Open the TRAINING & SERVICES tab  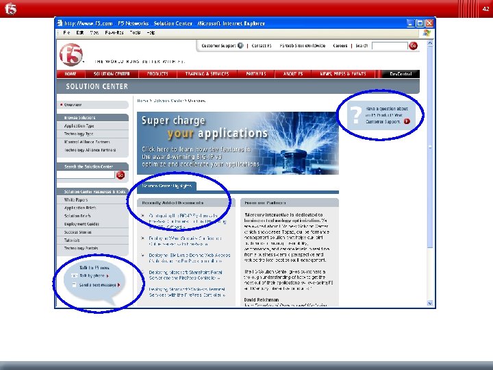207,74
